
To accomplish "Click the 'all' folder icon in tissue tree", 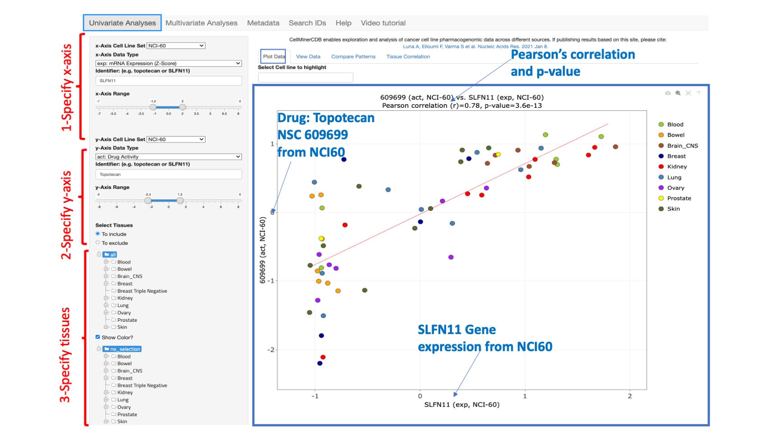I will tap(107, 254).
